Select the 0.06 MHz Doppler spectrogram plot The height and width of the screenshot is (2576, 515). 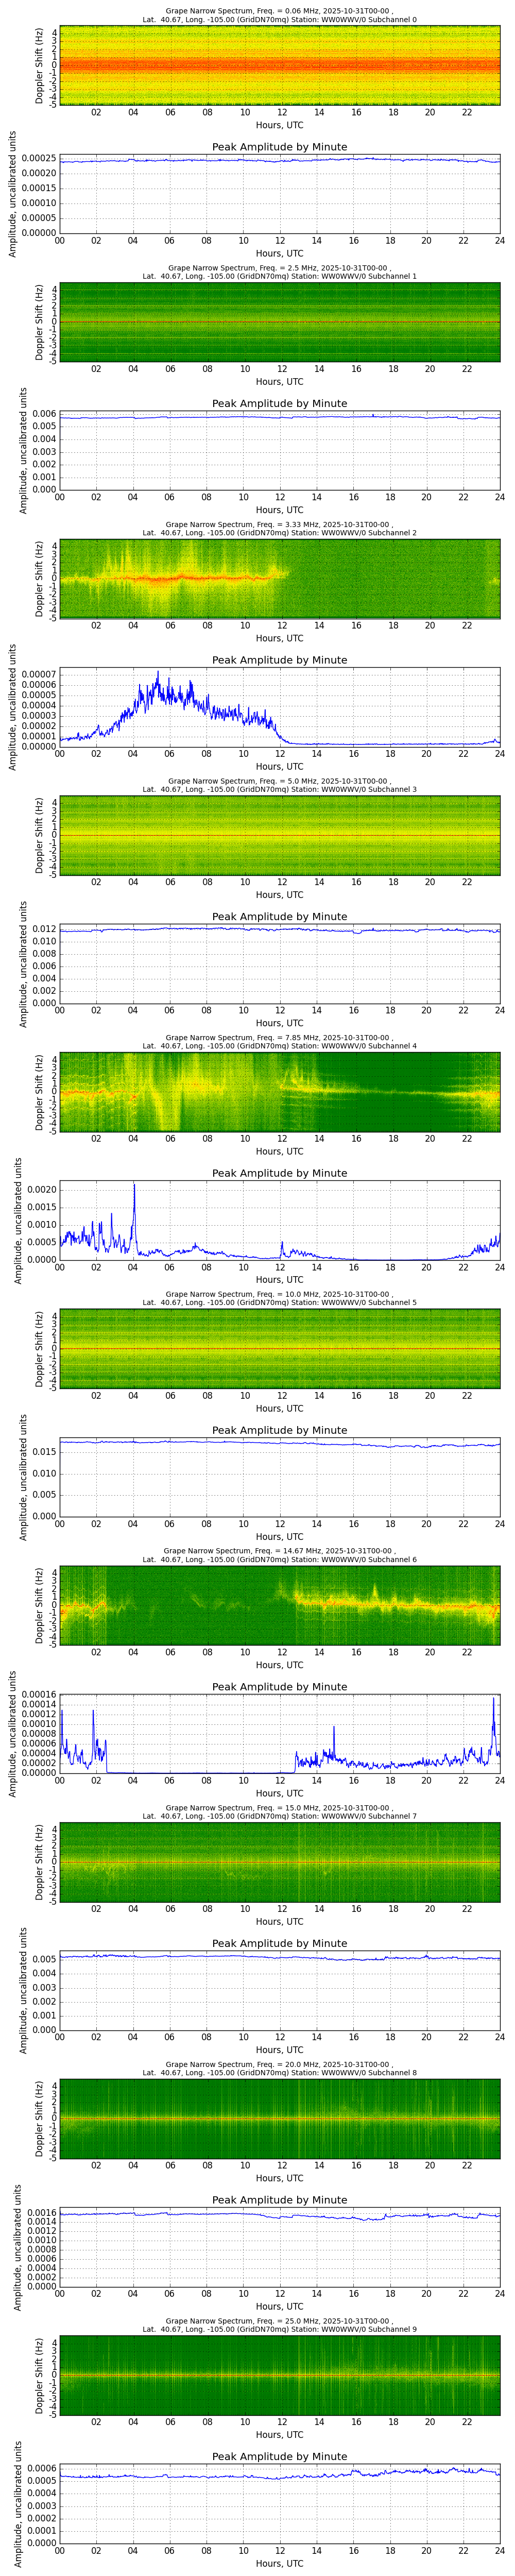pos(279,66)
